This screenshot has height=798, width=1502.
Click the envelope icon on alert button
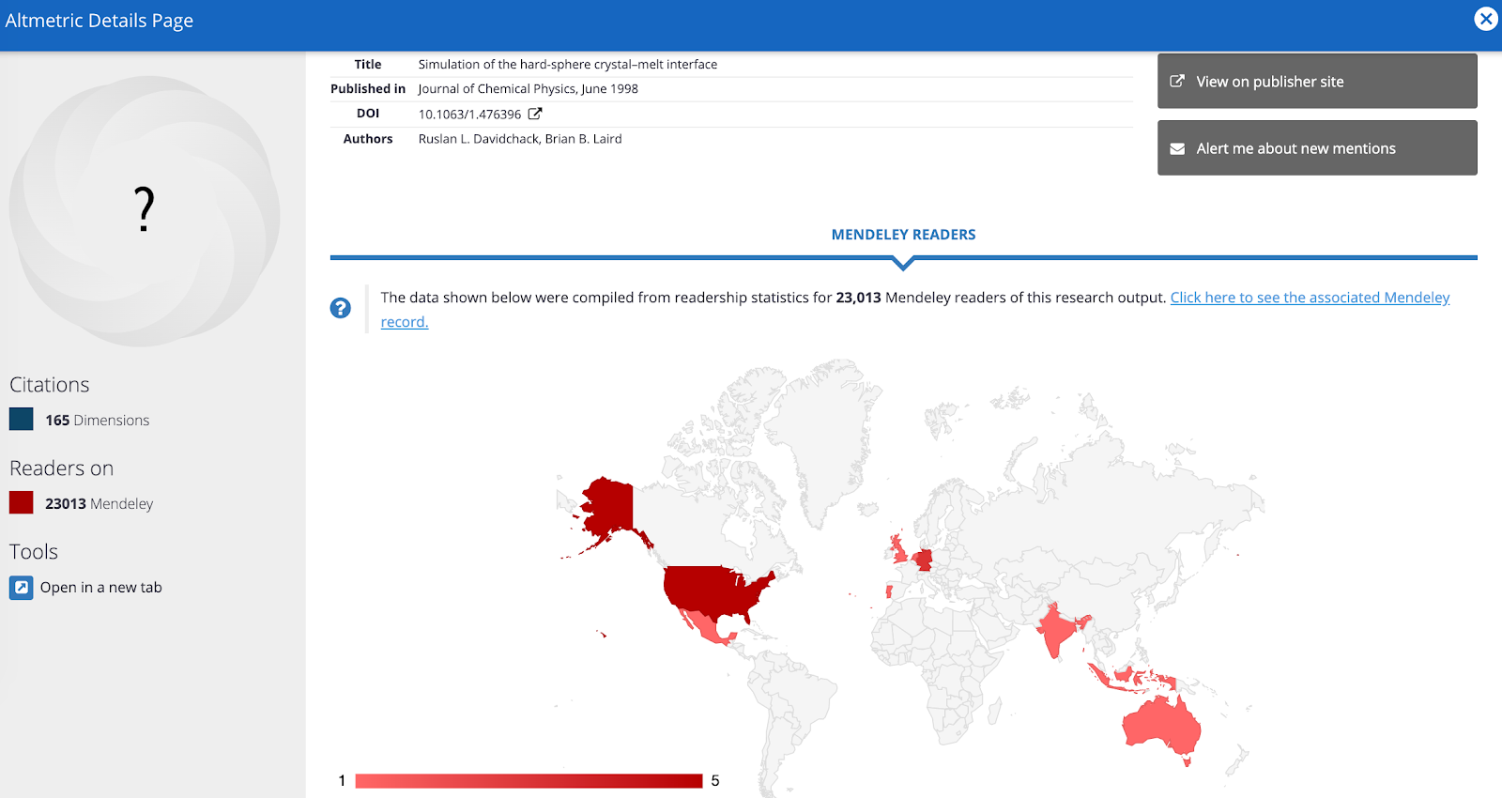pos(1177,148)
